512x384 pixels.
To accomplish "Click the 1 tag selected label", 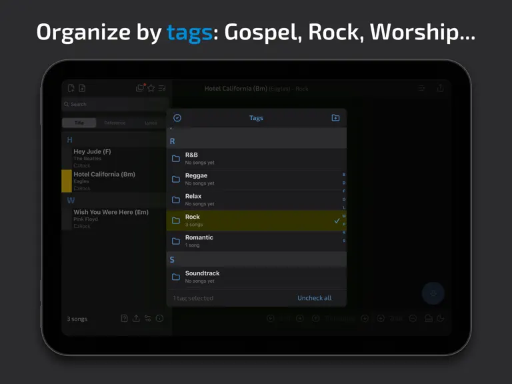I will 193,298.
